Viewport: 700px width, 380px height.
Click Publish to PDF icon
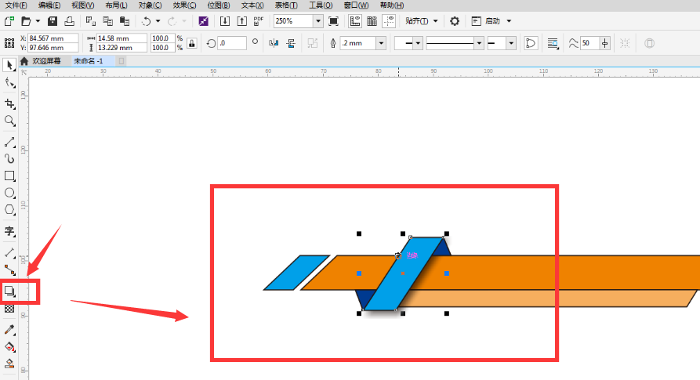[x=259, y=21]
